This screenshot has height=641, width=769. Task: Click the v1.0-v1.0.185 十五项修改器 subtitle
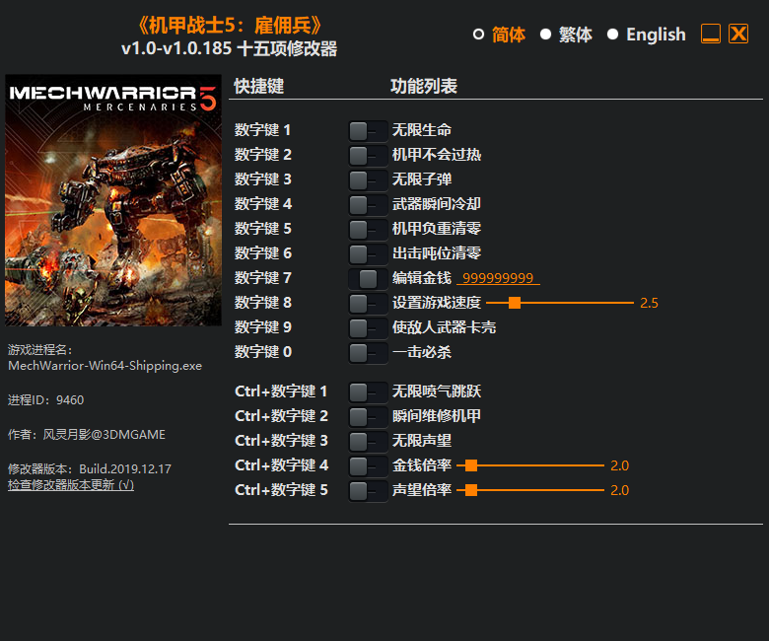click(229, 49)
